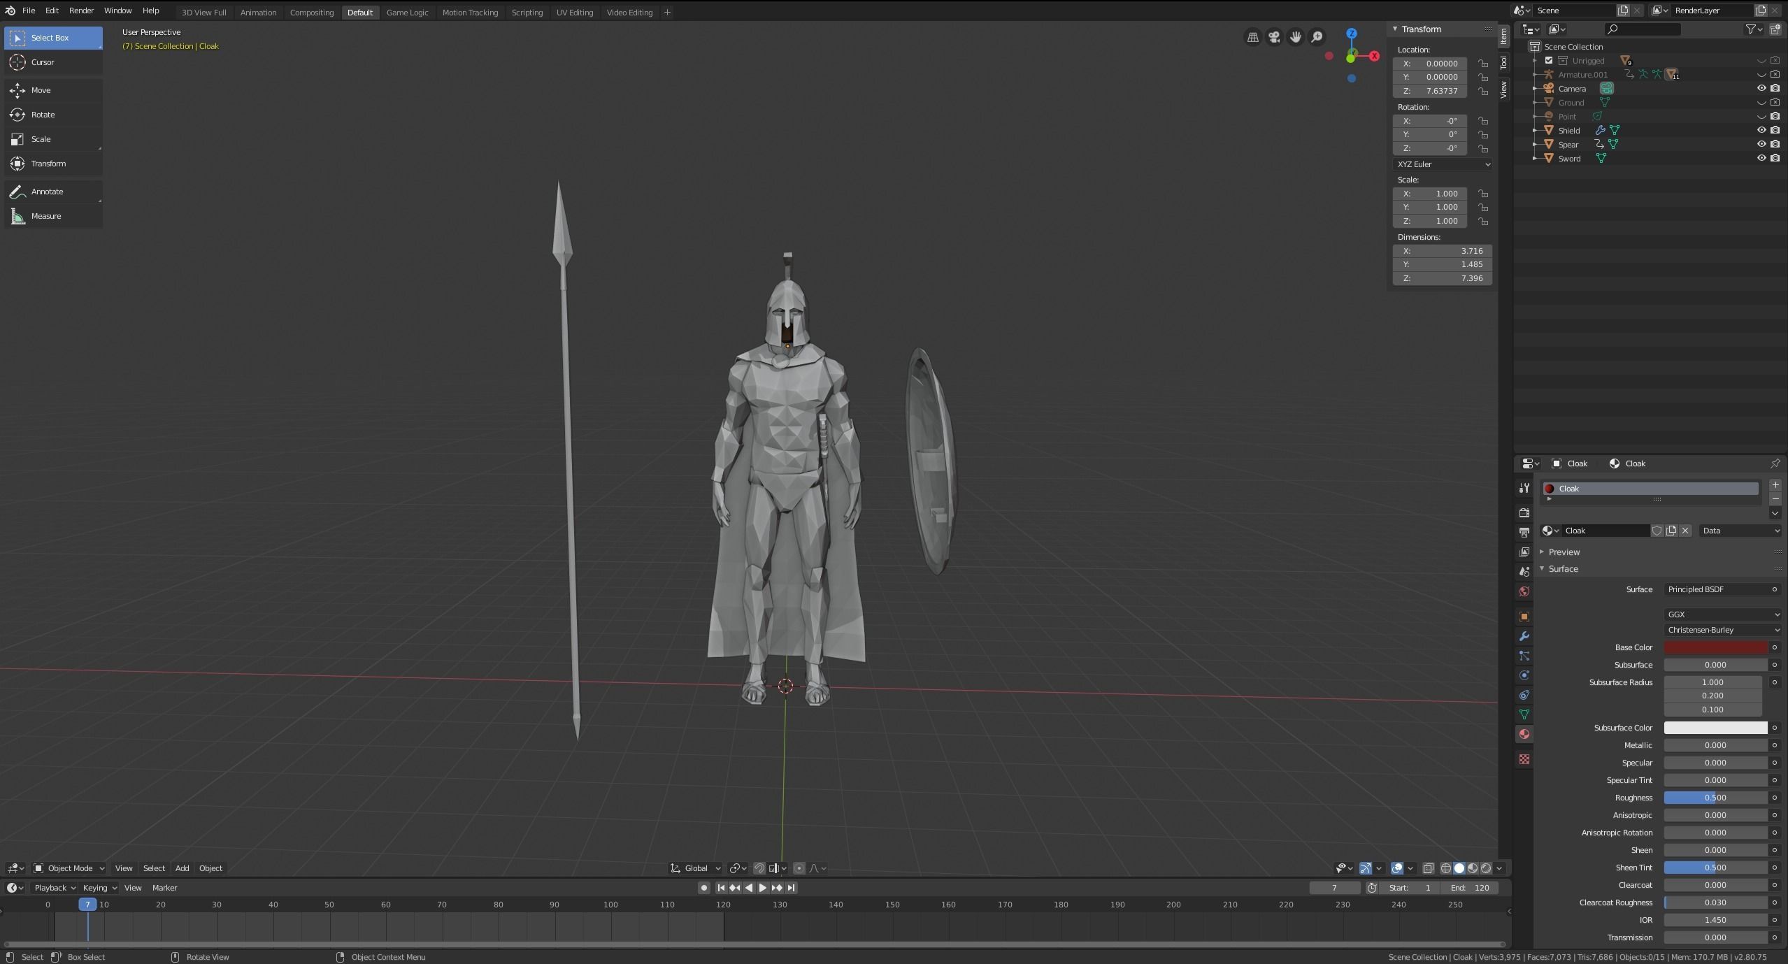Viewport: 1788px width, 964px height.
Task: Open the GGX distribution dropdown
Action: tap(1722, 614)
